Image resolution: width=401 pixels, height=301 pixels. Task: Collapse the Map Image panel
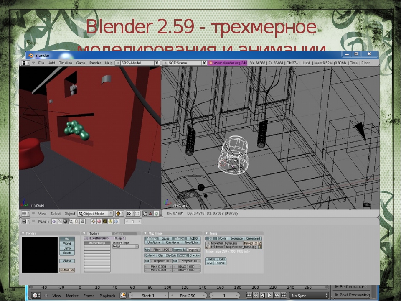click(x=145, y=233)
